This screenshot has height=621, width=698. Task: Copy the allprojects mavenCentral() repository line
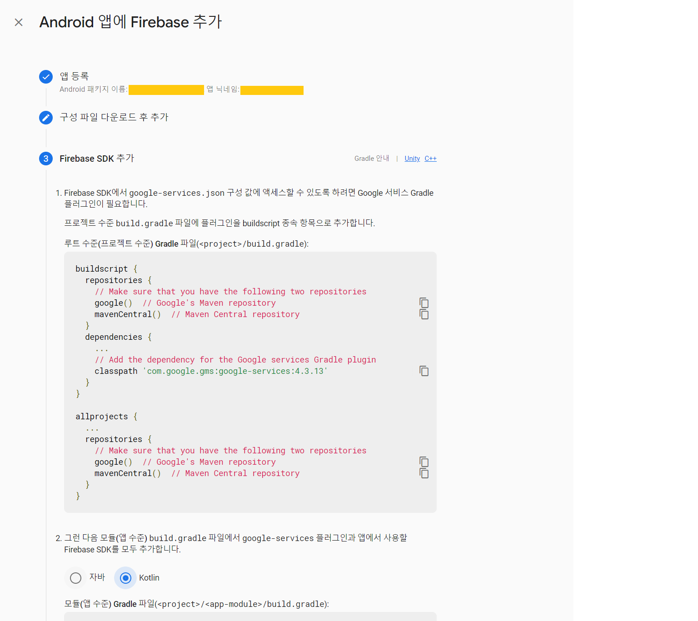tap(424, 473)
